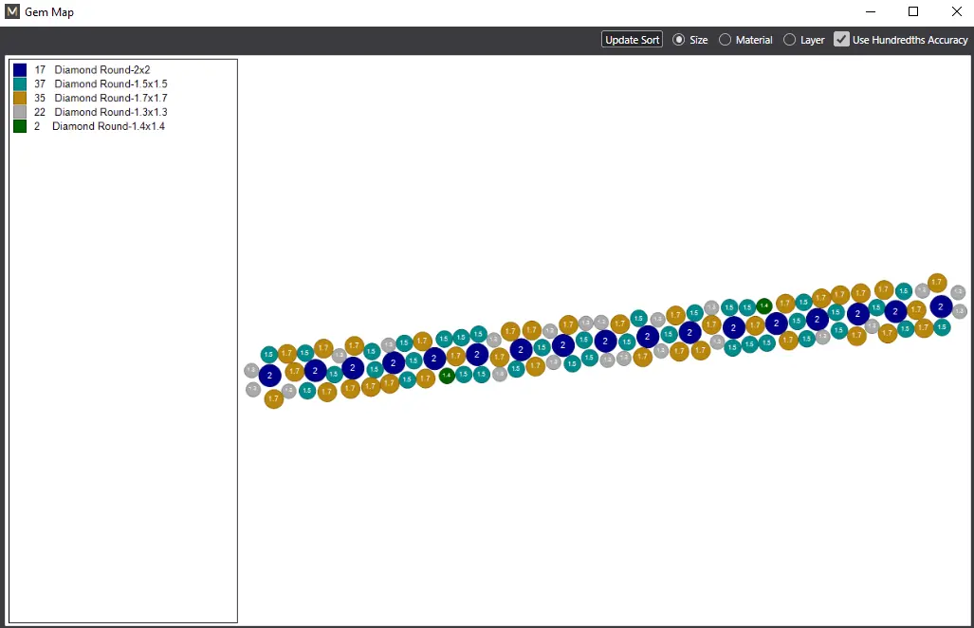Click the dark green swatch for 1.4x1.4
The width and height of the screenshot is (974, 628).
pyautogui.click(x=20, y=126)
